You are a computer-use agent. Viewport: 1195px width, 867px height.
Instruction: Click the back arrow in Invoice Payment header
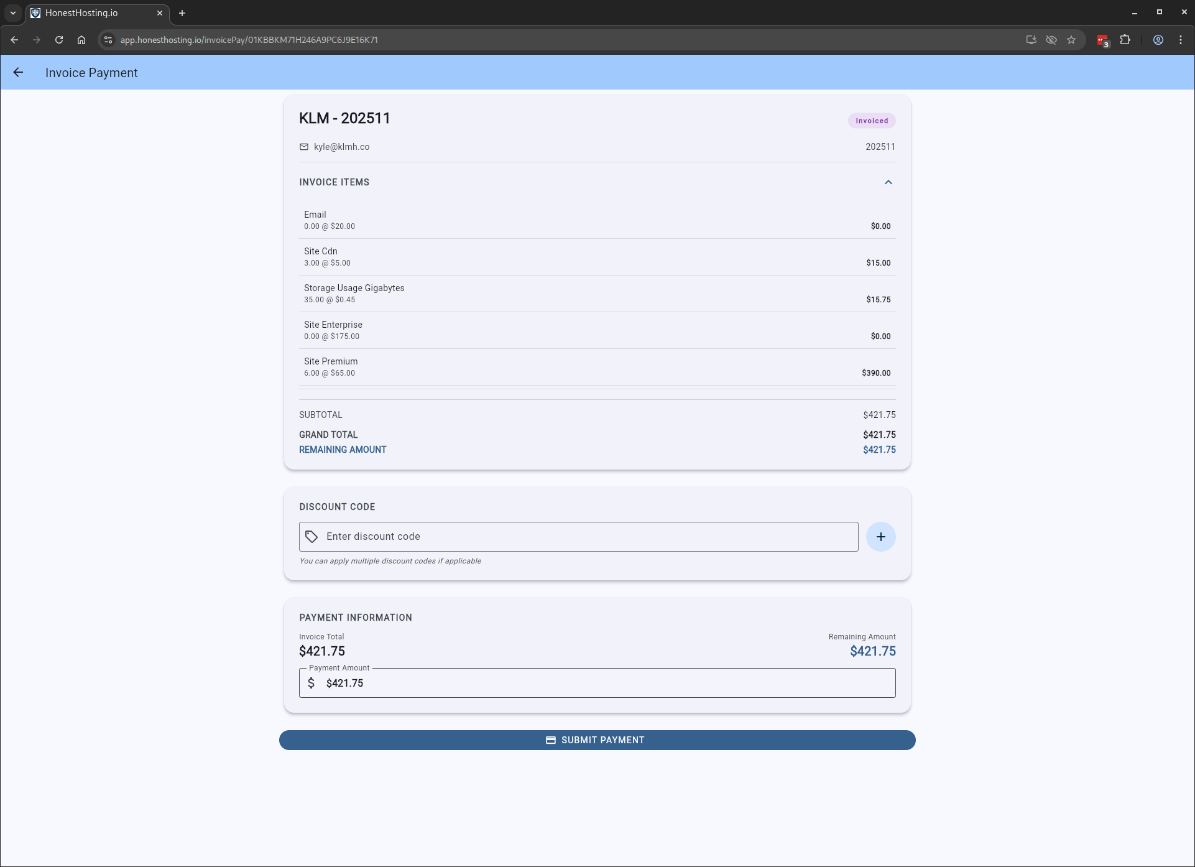click(x=18, y=73)
